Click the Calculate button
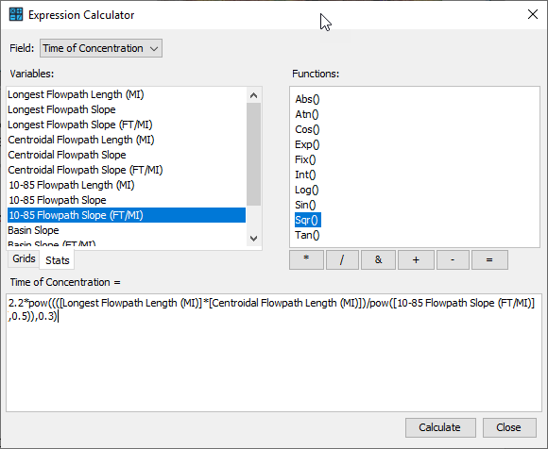548x449 pixels. 440,427
